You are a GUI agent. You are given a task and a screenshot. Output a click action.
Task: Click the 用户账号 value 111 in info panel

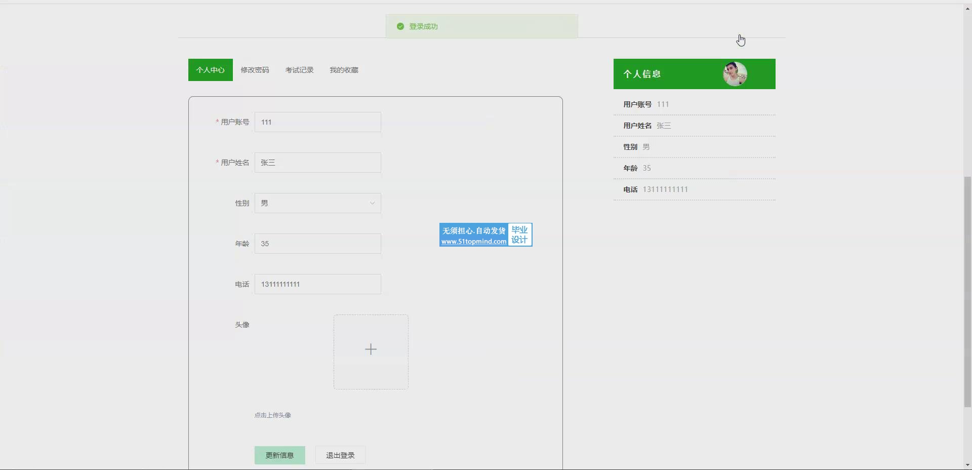pyautogui.click(x=663, y=104)
